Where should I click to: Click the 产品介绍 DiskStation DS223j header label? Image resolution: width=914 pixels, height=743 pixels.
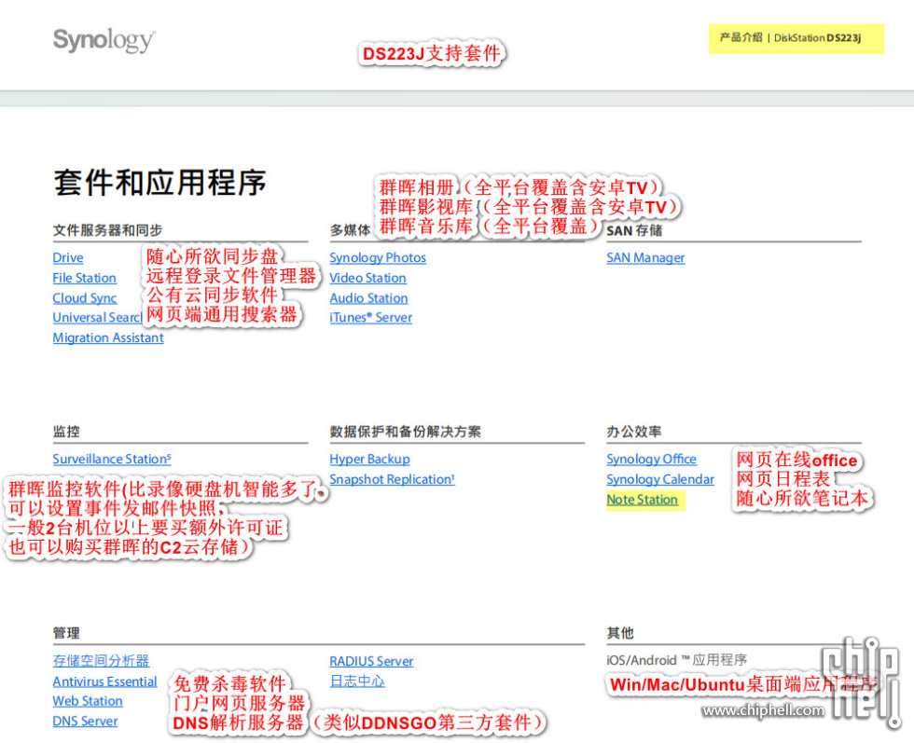click(791, 38)
